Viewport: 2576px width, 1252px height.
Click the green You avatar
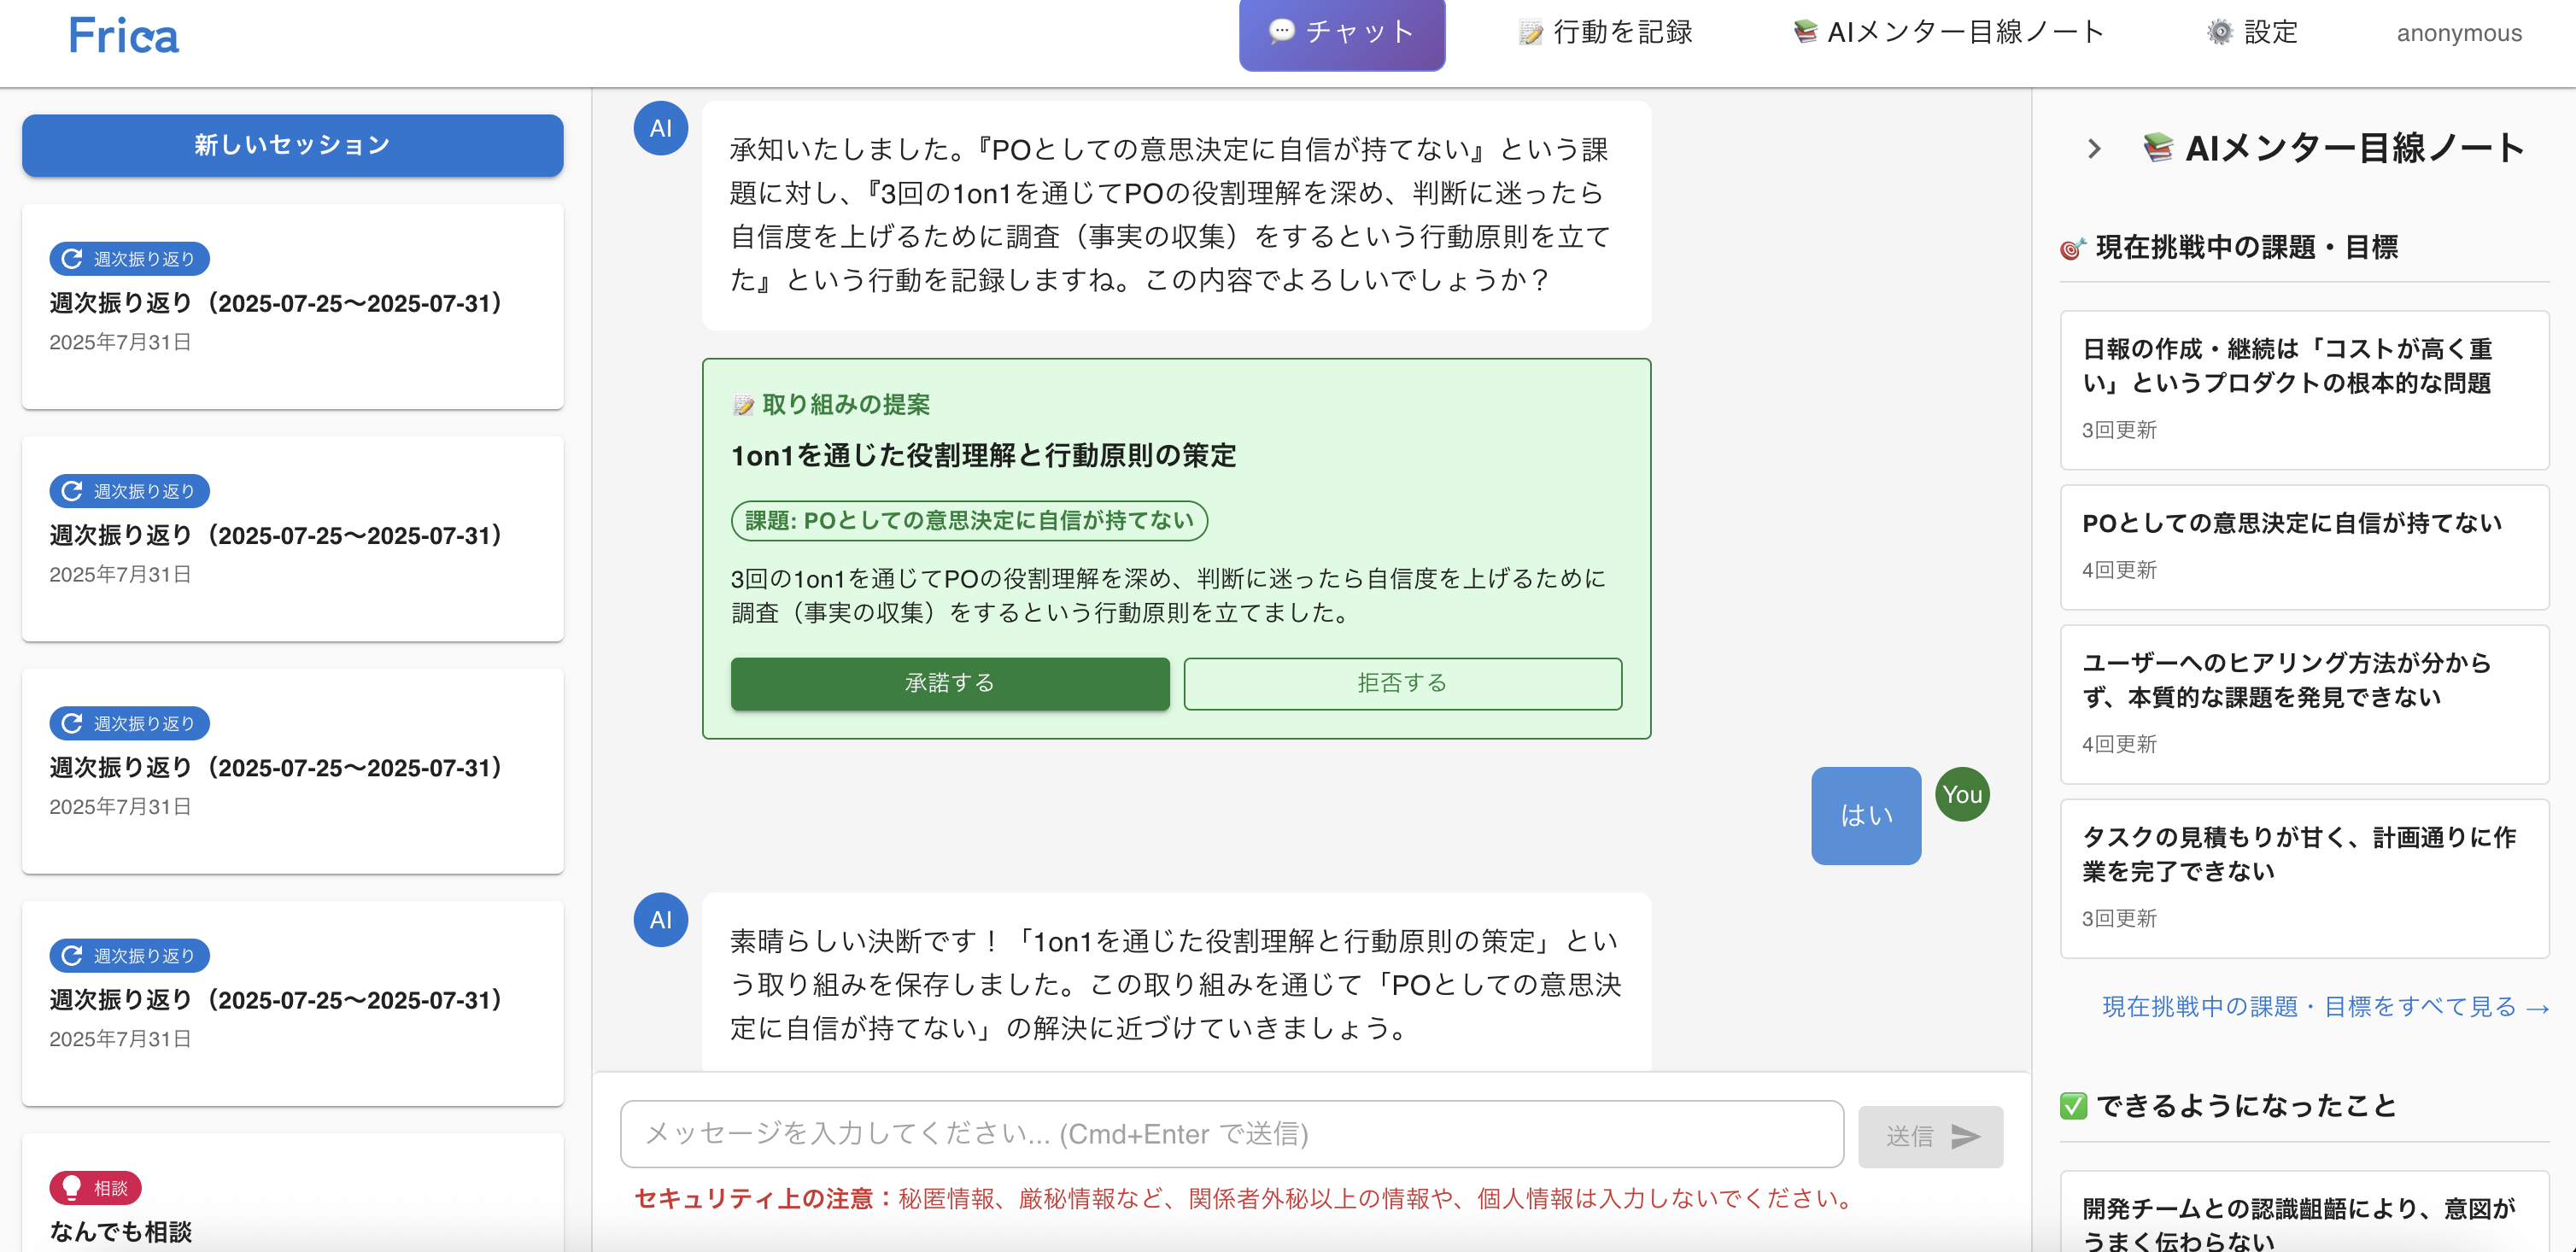pyautogui.click(x=1962, y=794)
